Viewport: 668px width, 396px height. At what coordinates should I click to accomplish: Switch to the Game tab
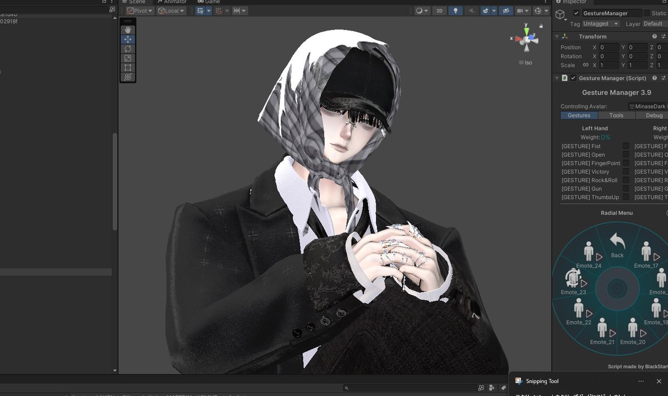(209, 2)
